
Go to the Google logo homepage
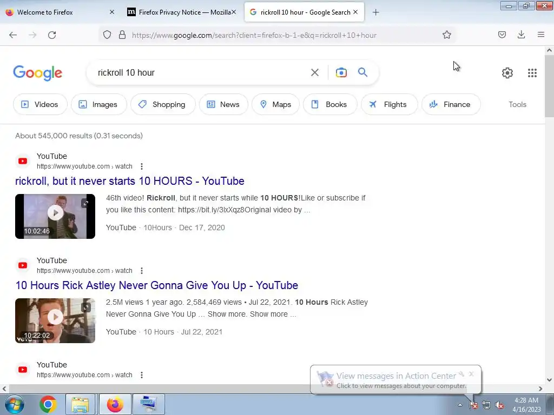coord(37,73)
